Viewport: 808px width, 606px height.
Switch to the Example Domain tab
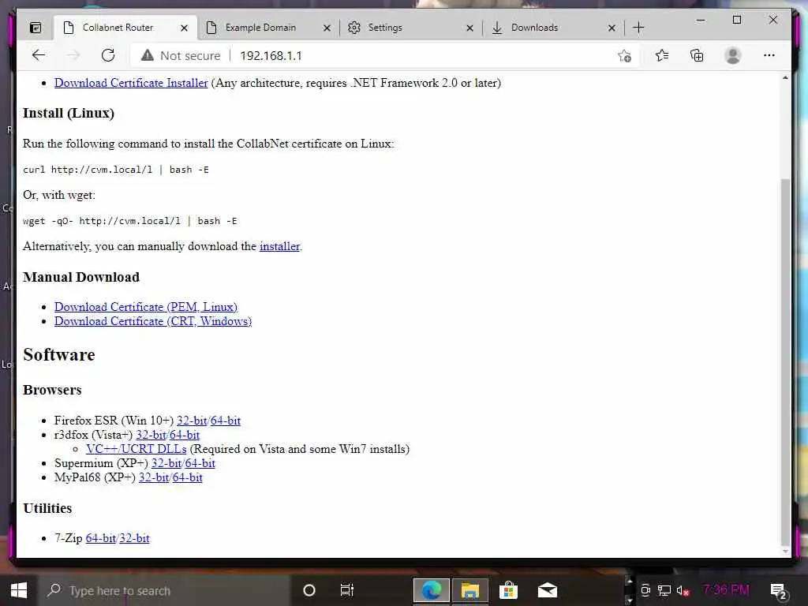pyautogui.click(x=260, y=28)
